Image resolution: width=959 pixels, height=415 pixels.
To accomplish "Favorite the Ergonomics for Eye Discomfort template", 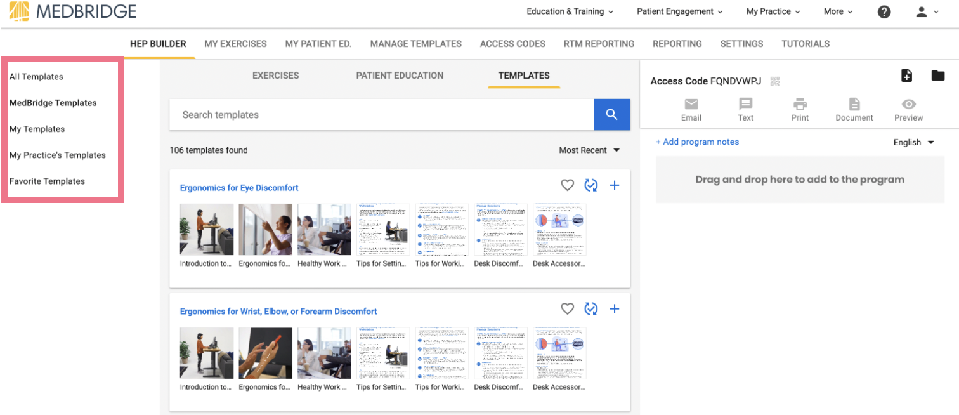I will 568,185.
